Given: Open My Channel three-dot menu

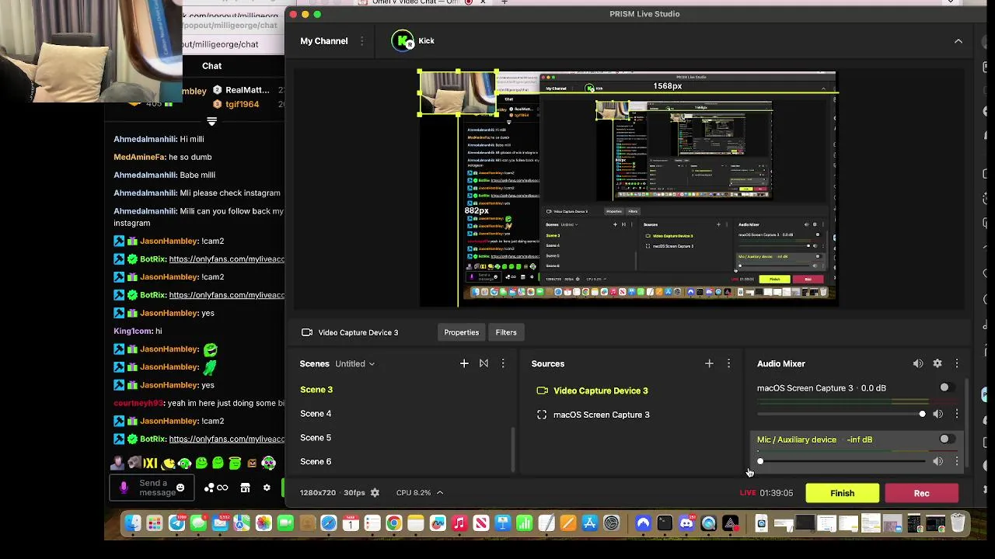Looking at the screenshot, I should coord(361,41).
